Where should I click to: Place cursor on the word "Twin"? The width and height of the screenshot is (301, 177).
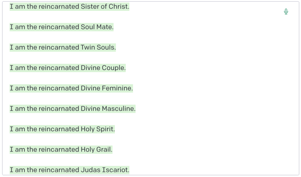[88, 47]
